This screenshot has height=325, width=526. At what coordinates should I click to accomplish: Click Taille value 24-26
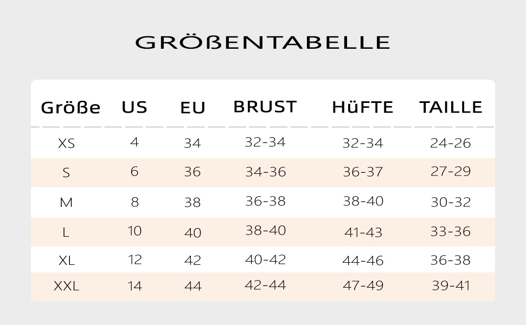click(x=450, y=144)
